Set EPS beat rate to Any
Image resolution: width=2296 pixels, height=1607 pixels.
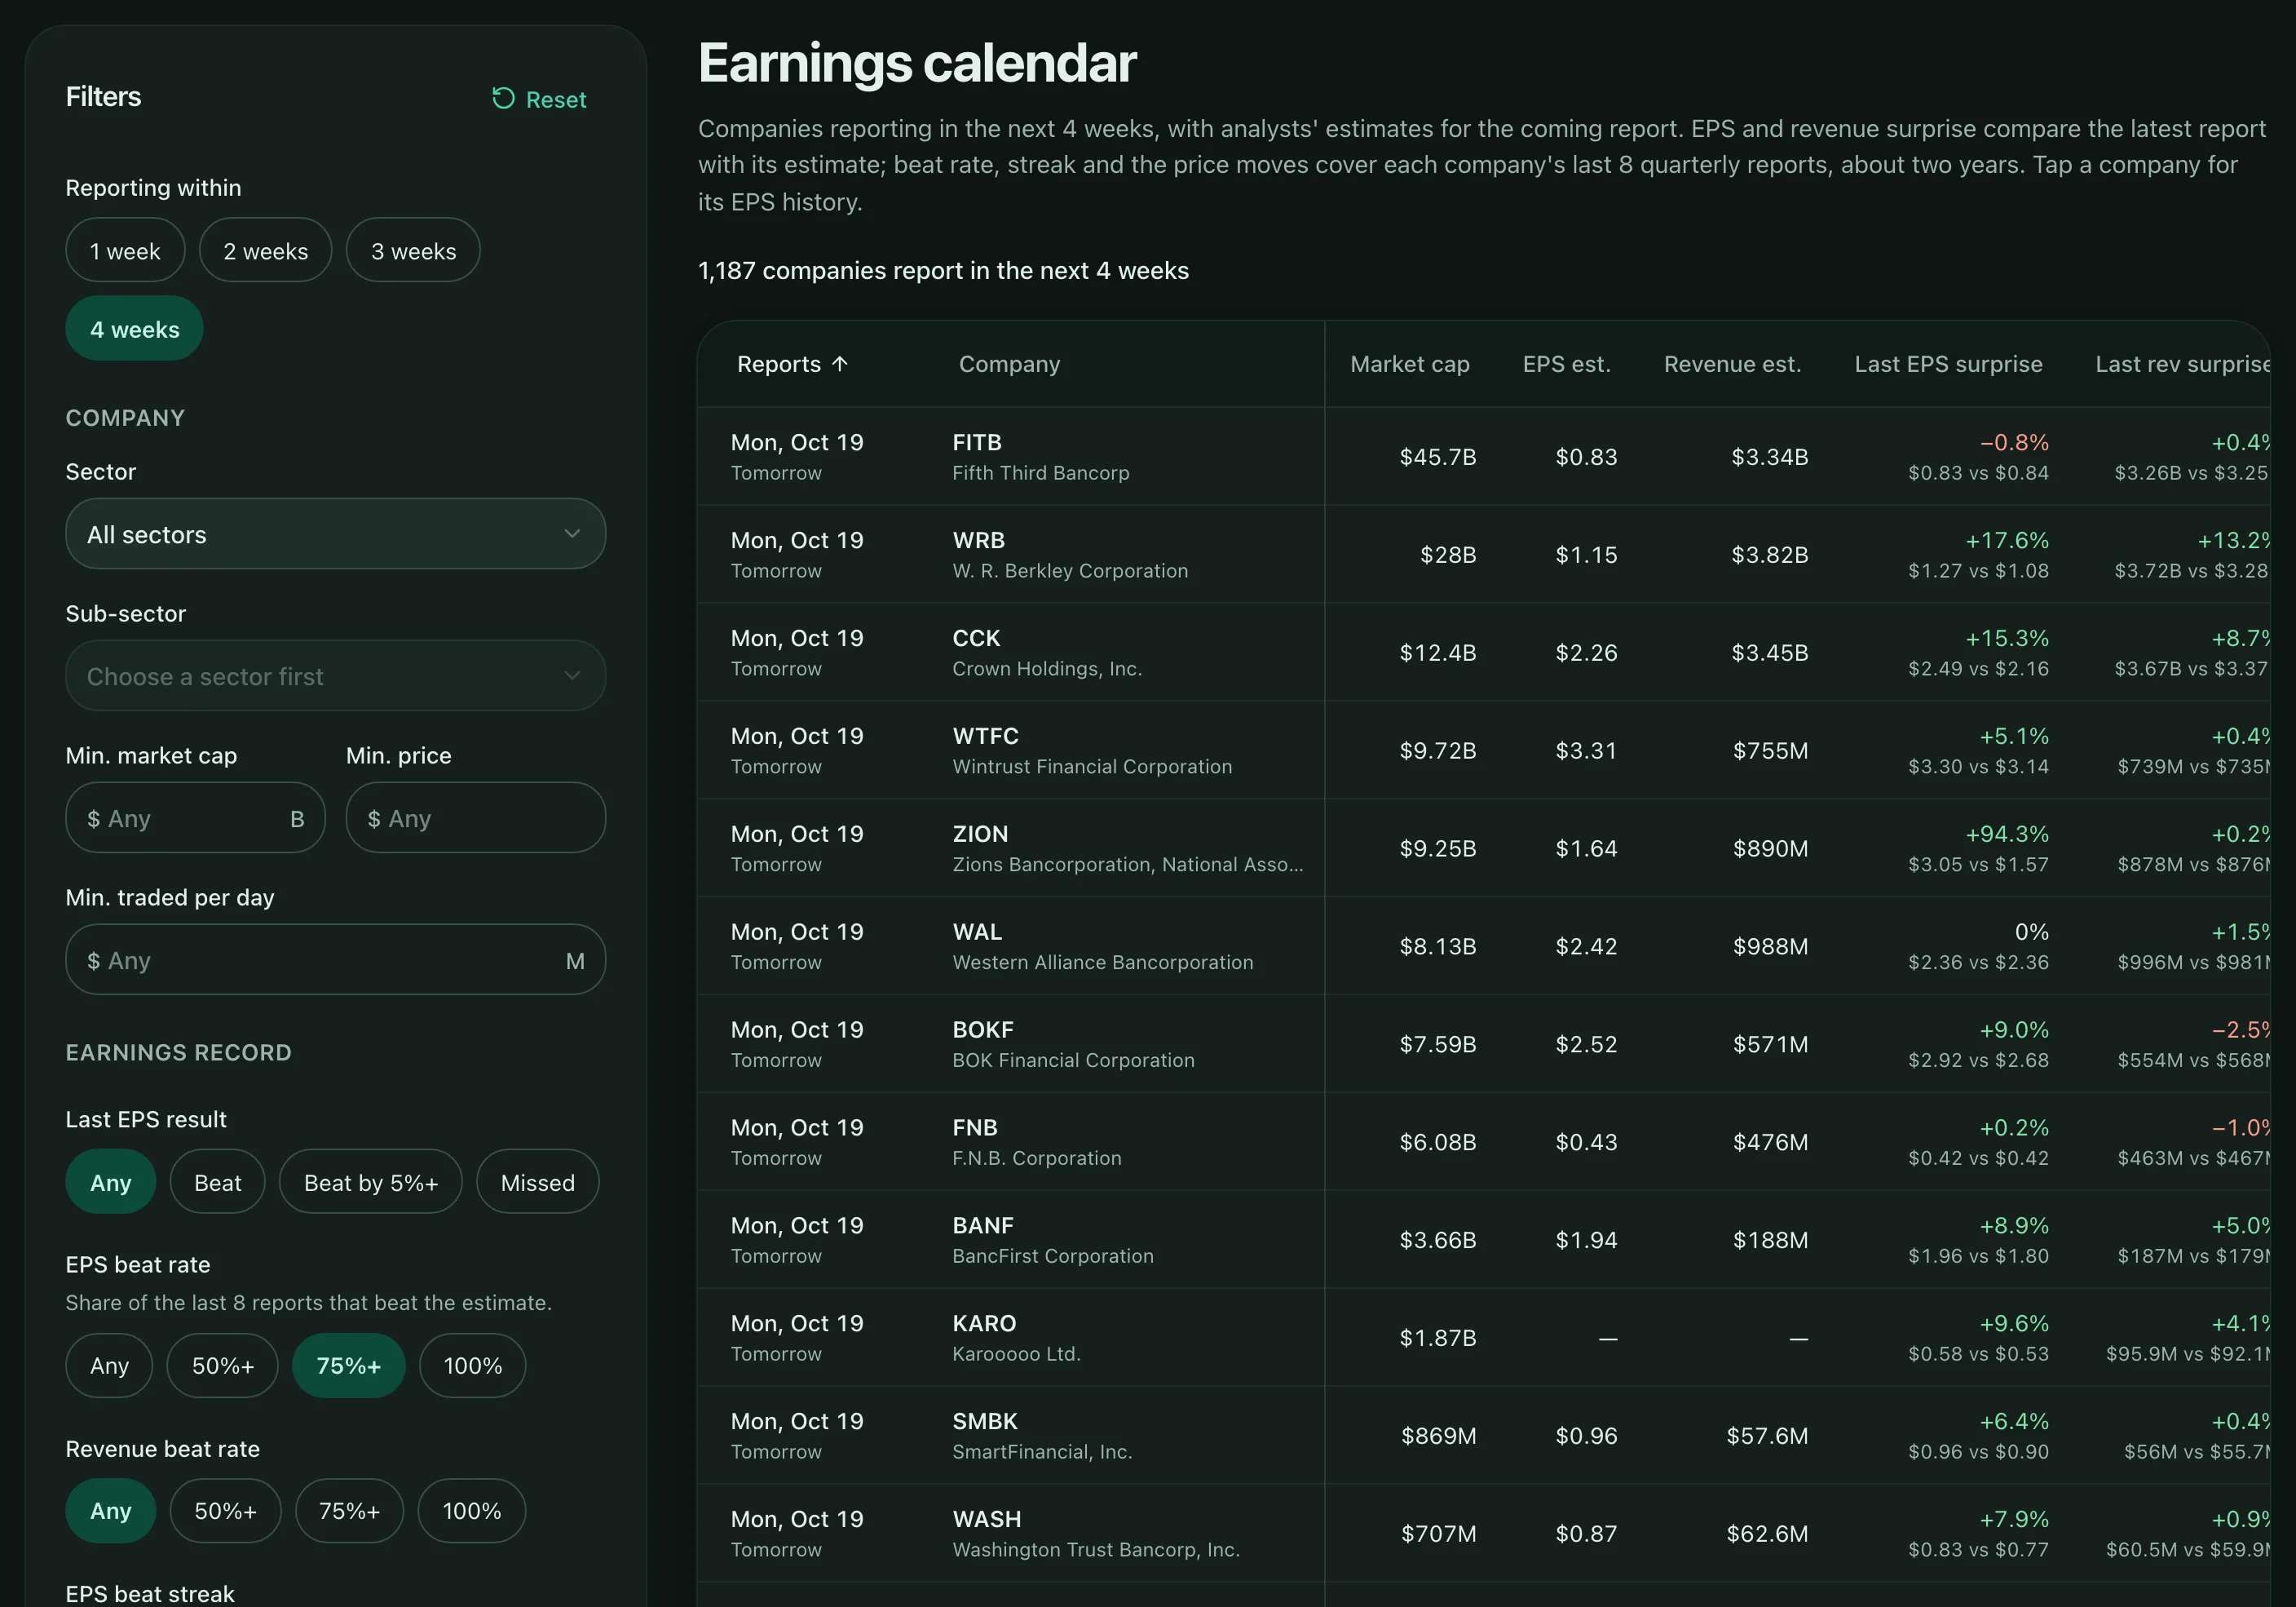(x=109, y=1366)
